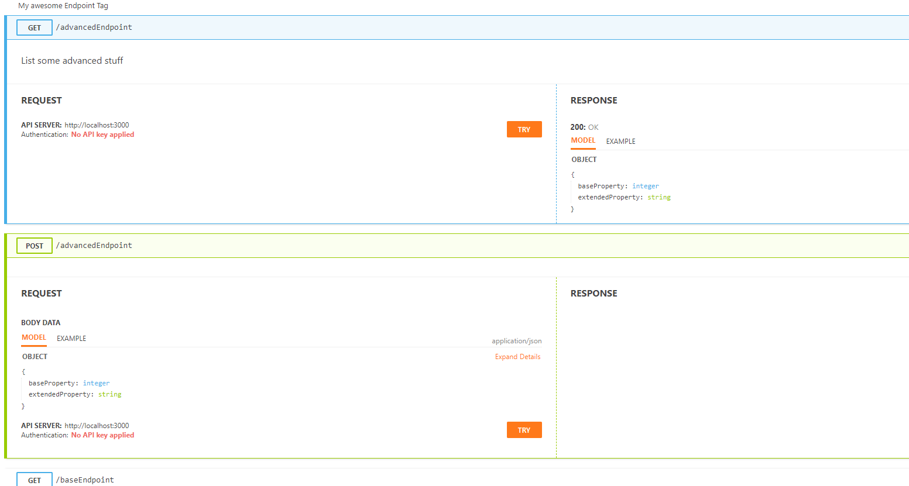Screen dimensions: 909x486
Task: Switch to the EXAMPLE tab in response
Action: coord(620,141)
